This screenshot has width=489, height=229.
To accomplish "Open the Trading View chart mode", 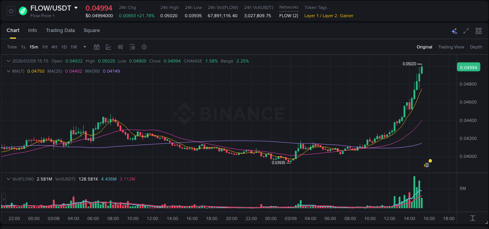I will (451, 47).
